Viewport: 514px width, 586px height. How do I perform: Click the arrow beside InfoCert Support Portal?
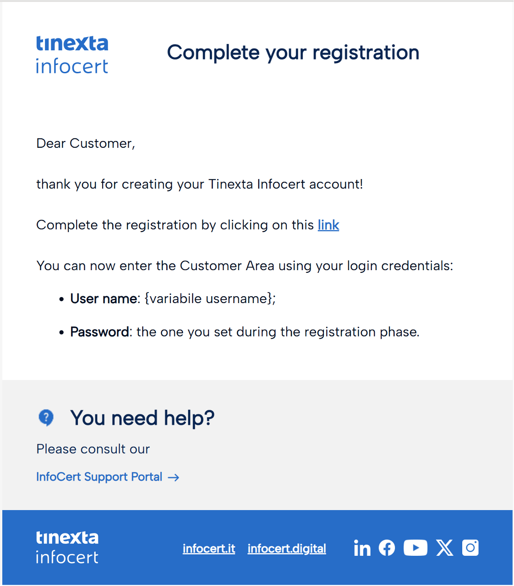(x=174, y=477)
